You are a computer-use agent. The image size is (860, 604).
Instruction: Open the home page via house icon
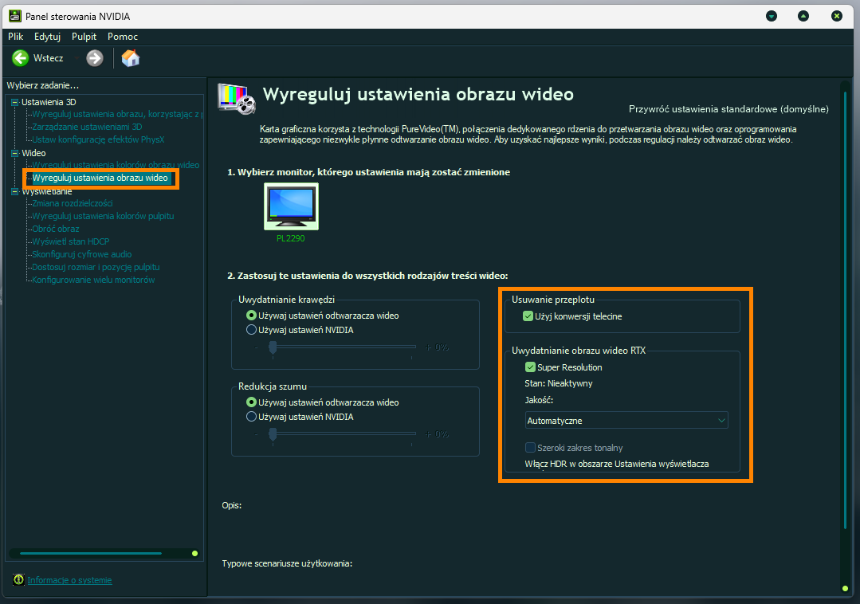coord(131,58)
